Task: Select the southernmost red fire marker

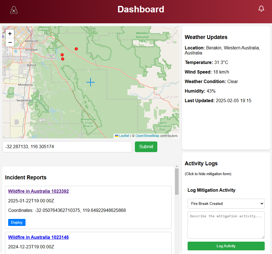Action: coord(63,59)
